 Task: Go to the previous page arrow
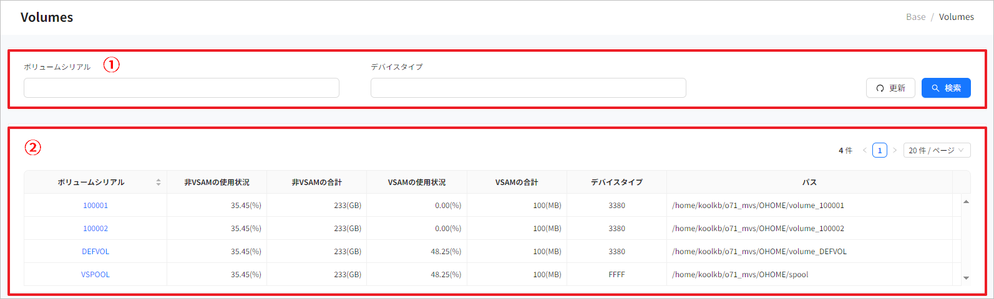[865, 151]
